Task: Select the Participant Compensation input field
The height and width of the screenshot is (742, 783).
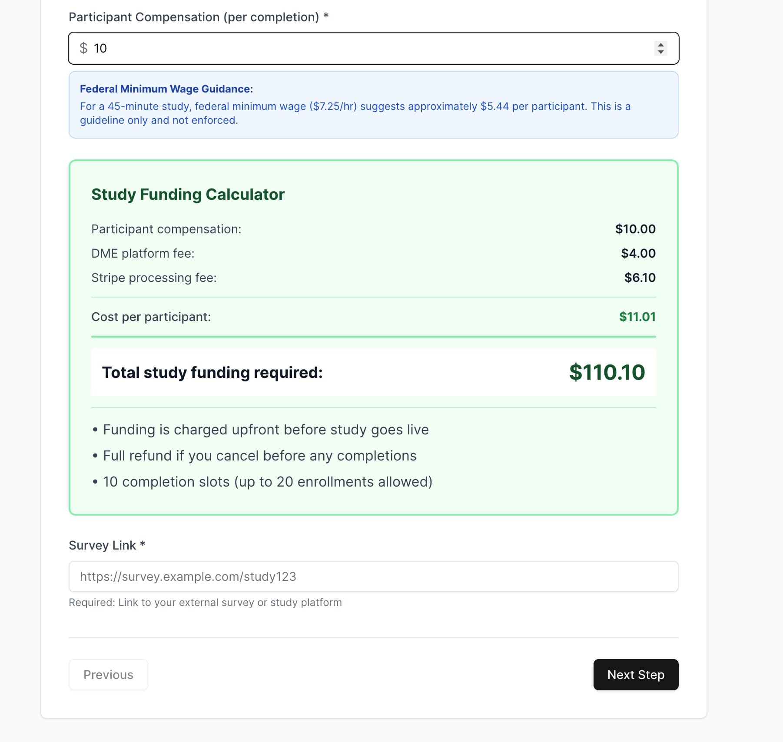Action: (304, 48)
